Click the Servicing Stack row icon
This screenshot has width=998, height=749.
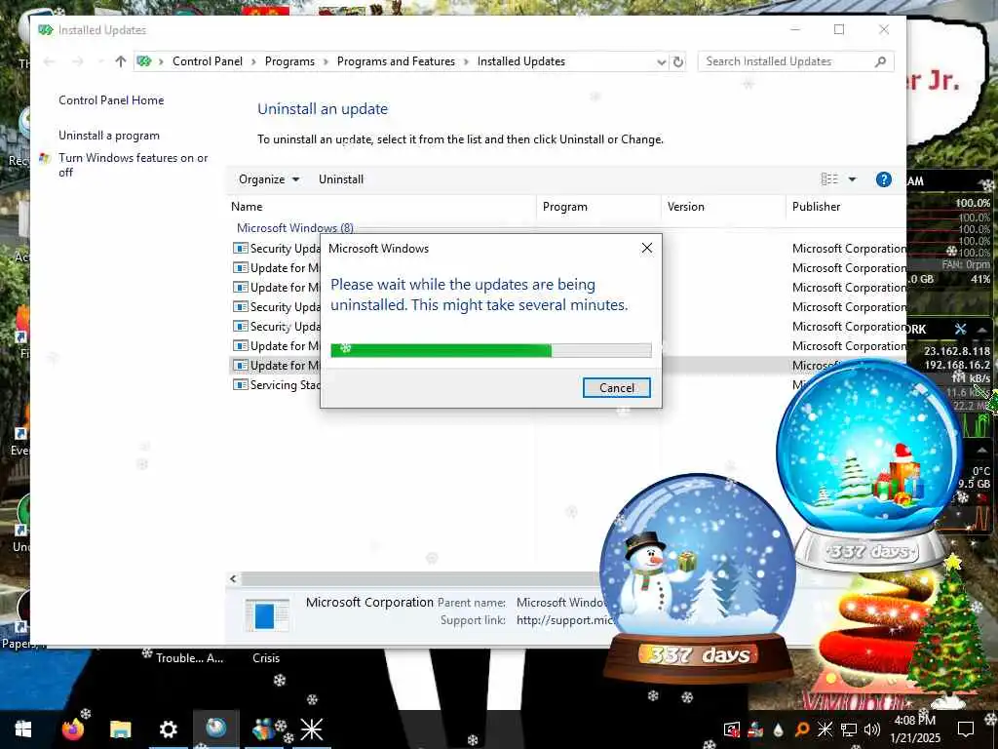[241, 384]
